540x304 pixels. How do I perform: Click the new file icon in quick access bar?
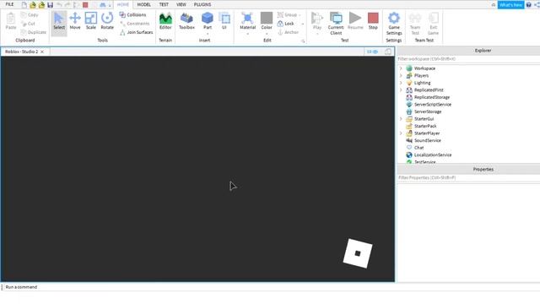[24, 5]
